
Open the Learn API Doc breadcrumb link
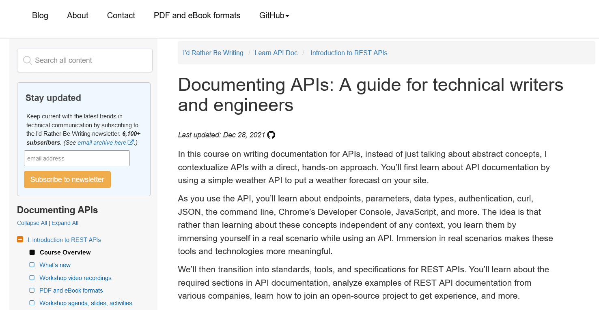tap(276, 53)
